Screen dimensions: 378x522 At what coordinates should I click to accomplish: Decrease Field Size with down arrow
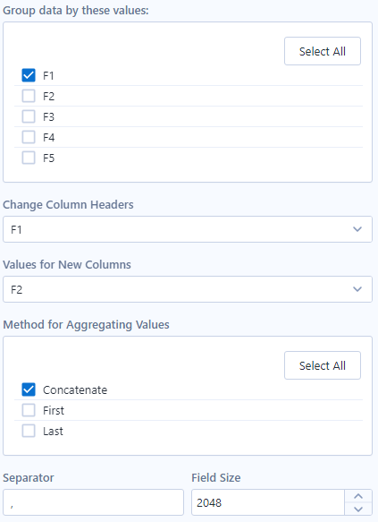click(x=358, y=509)
